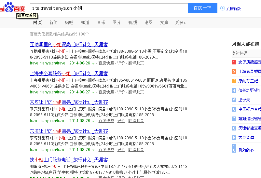Open the 音乐 tab

101,22
